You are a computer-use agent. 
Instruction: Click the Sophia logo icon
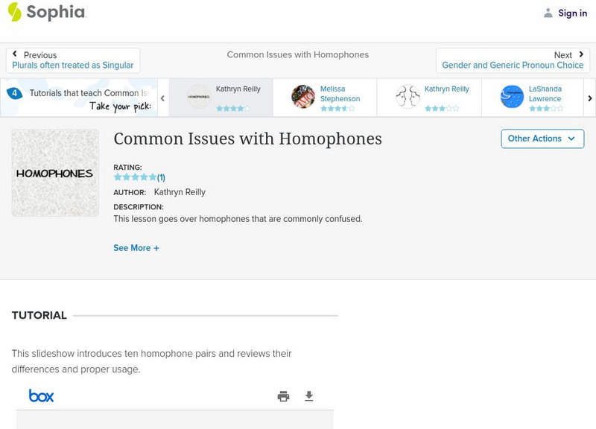click(15, 12)
